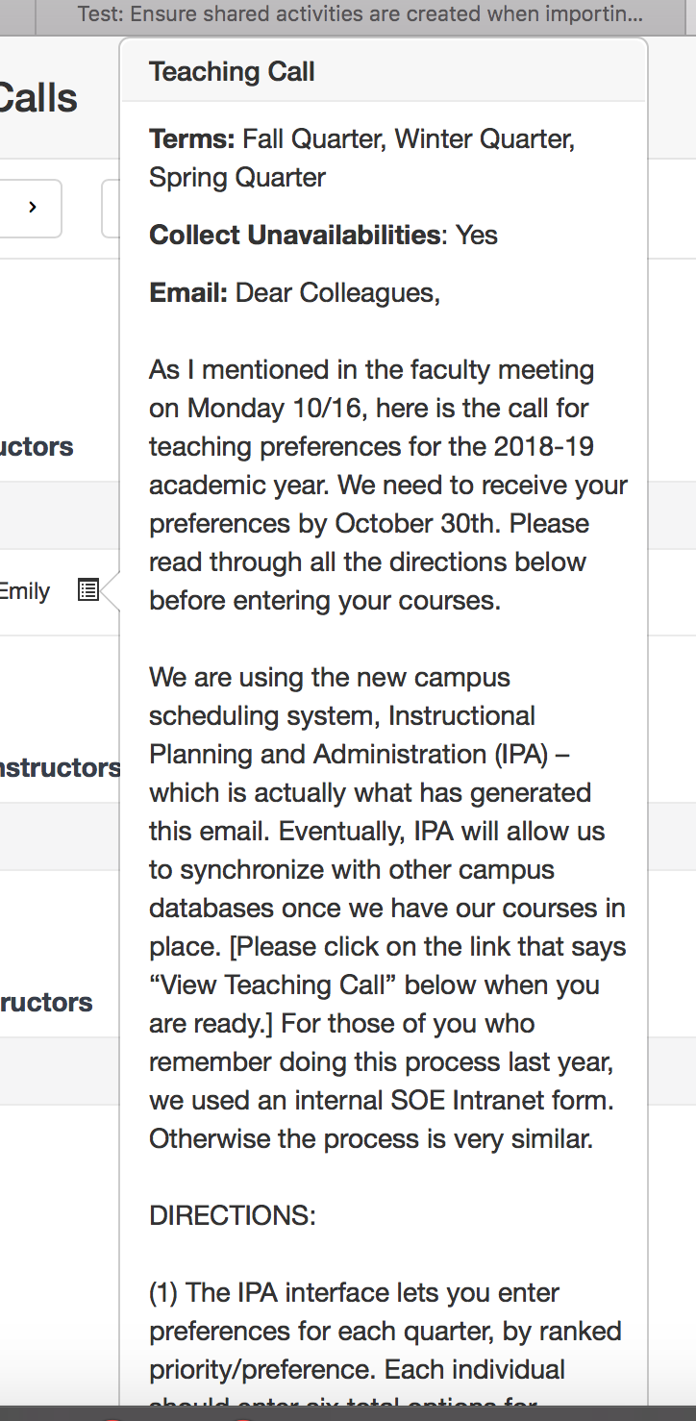Viewport: 696px width, 1421px height.
Task: Select the browser tab titled Test: Ensure shared activities
Action: click(360, 14)
